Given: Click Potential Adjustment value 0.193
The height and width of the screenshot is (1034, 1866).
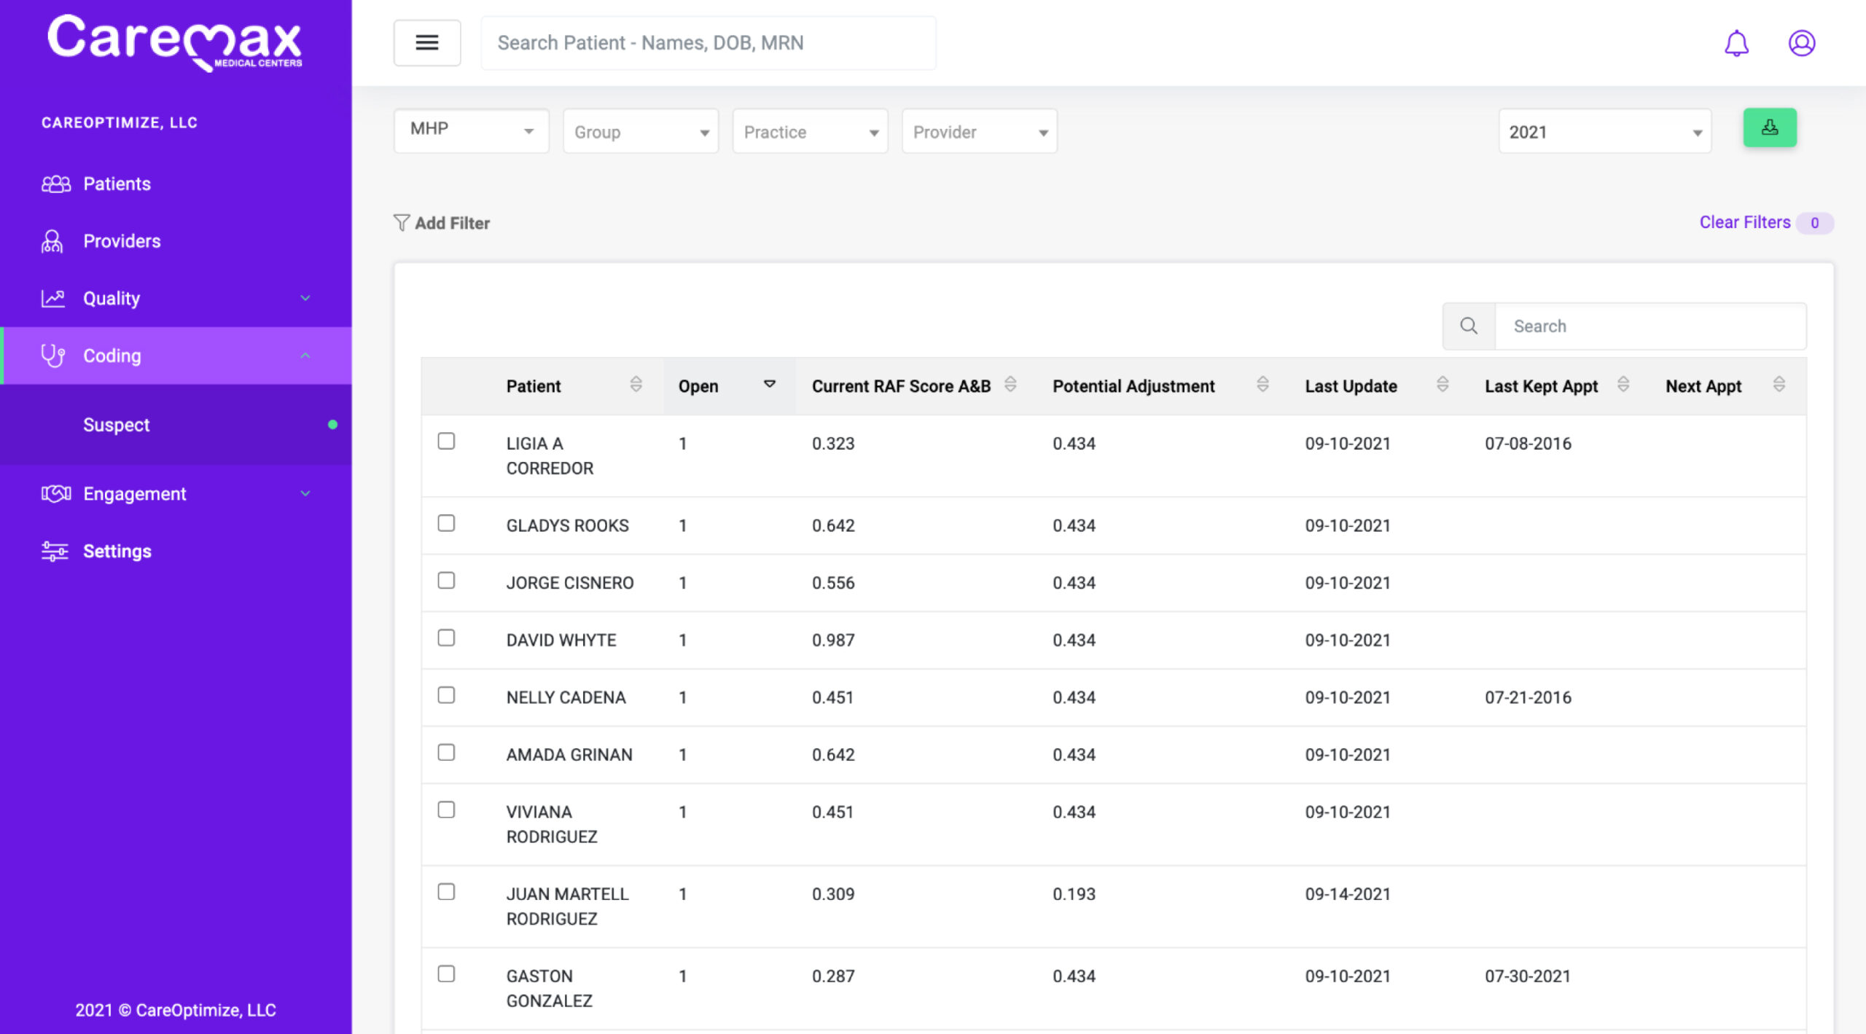Looking at the screenshot, I should (x=1074, y=894).
